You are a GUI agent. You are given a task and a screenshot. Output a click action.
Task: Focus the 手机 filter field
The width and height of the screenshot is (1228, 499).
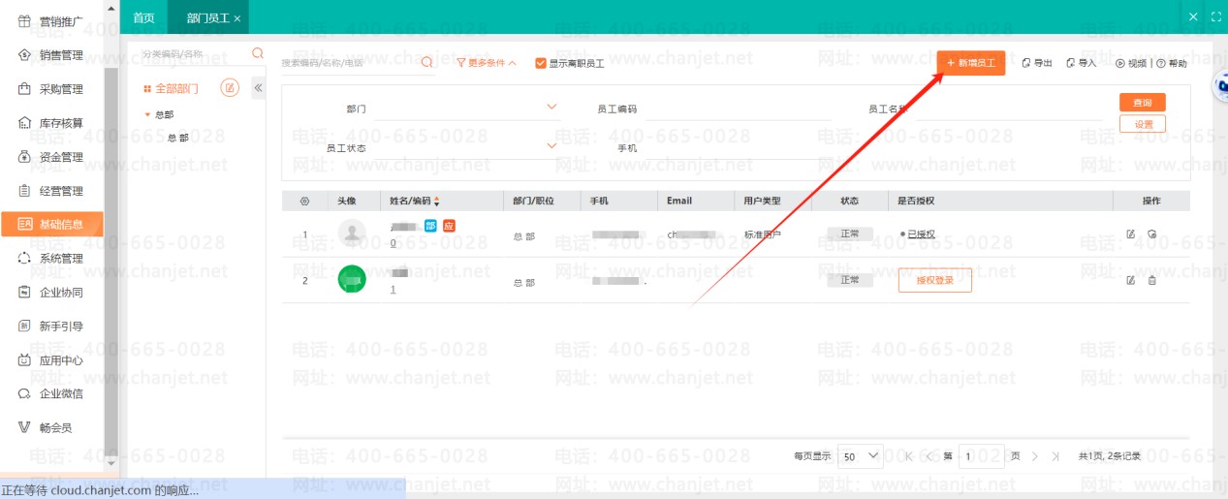tap(739, 147)
